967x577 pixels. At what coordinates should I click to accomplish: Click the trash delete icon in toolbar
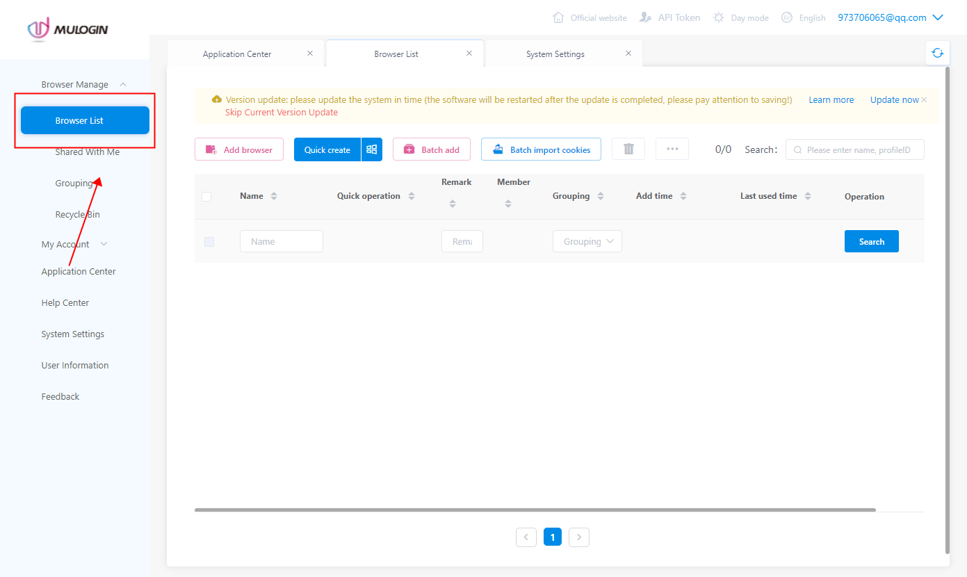(x=628, y=149)
